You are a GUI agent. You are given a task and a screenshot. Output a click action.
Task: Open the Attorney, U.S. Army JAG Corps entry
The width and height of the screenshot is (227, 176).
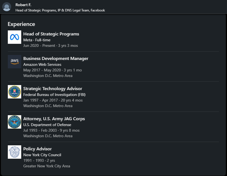point(54,119)
